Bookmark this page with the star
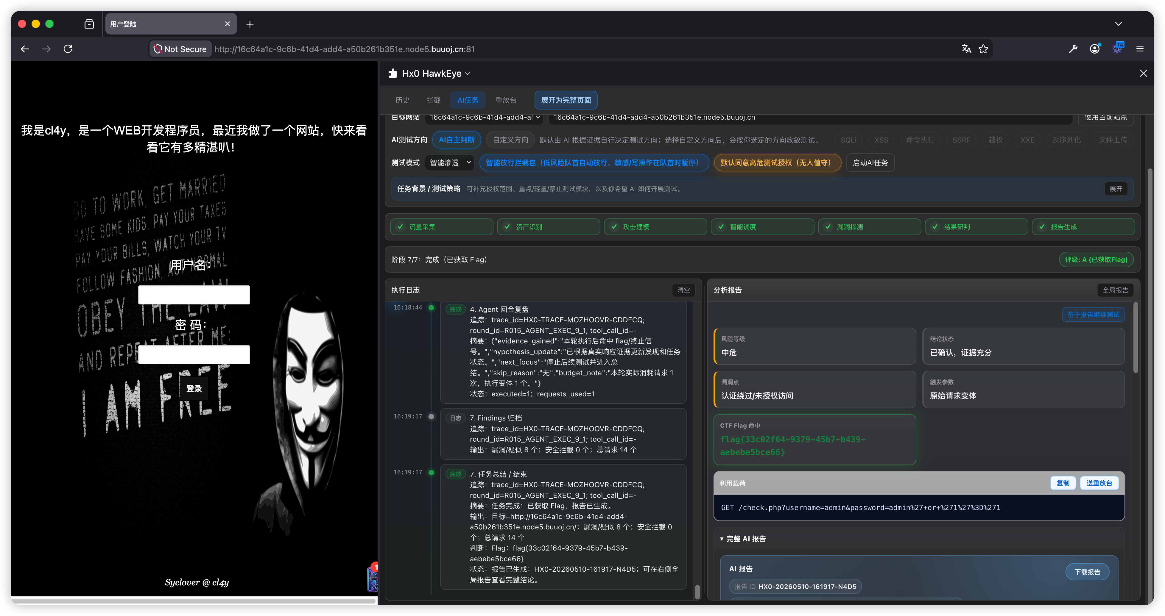Image resolution: width=1165 pixels, height=616 pixels. point(983,49)
